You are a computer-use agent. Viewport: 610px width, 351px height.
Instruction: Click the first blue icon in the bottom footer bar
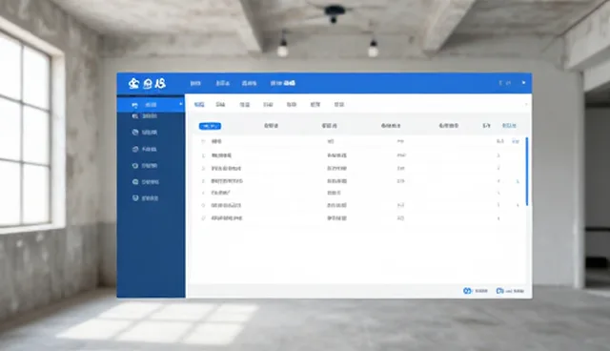pos(467,291)
